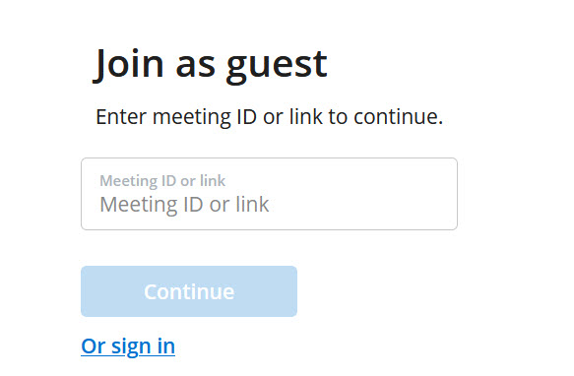This screenshot has width=574, height=376.
Task: Click the Enter meeting ID instruction text
Action: pyautogui.click(x=270, y=117)
